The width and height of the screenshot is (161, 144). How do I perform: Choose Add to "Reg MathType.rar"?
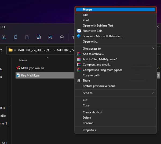point(115,59)
